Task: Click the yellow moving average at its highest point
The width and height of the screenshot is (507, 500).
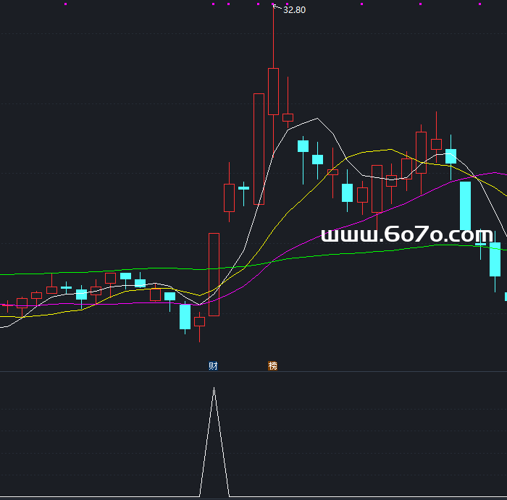Action: (x=390, y=150)
